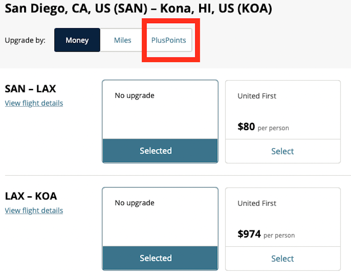Choose the No upgrade card for SAN–LAX
The height and width of the screenshot is (280, 351).
coord(160,110)
